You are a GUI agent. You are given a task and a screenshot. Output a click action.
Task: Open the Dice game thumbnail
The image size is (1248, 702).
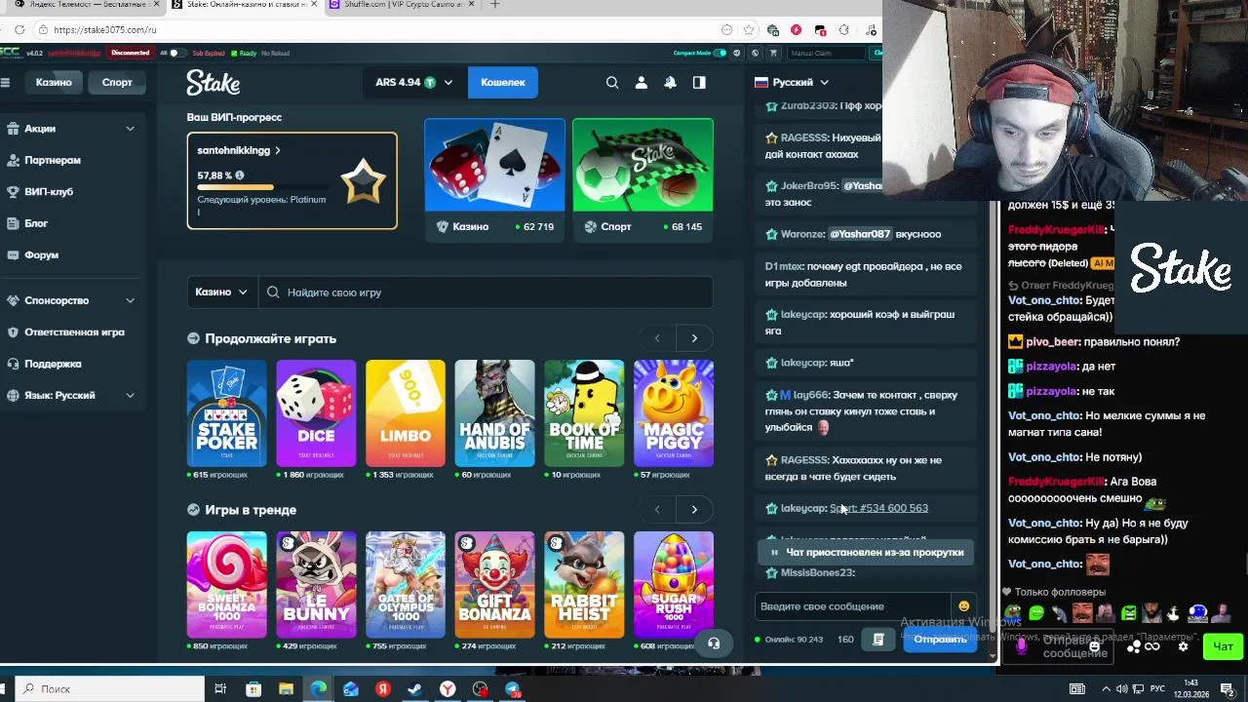[x=316, y=413]
